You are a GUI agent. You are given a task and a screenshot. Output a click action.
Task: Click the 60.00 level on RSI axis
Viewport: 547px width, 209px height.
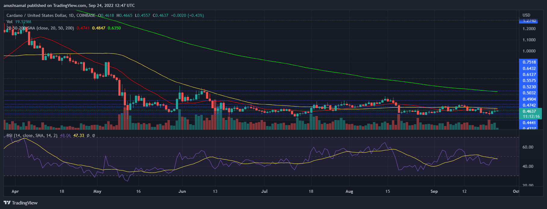[528, 147]
